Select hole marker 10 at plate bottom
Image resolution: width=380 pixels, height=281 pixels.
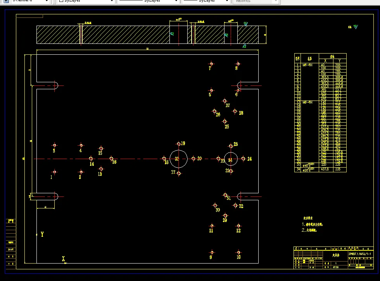(x=238, y=252)
